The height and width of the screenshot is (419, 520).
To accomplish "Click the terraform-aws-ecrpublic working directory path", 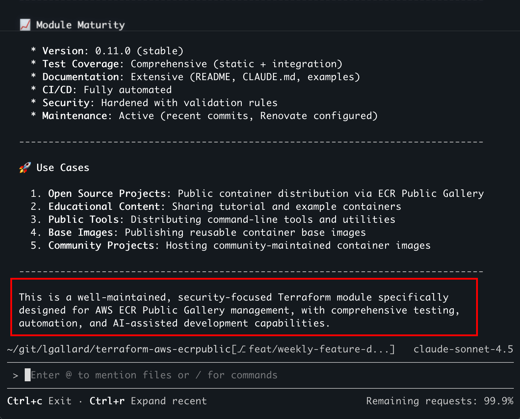I will [x=119, y=349].
